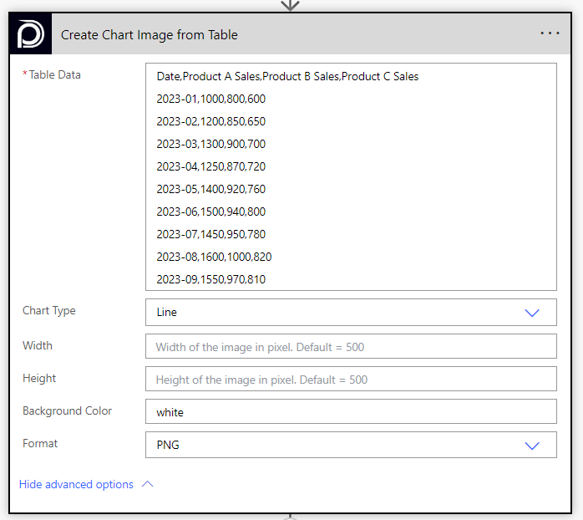
Task: Expand the Chart Type dropdown arrow
Action: tap(532, 313)
